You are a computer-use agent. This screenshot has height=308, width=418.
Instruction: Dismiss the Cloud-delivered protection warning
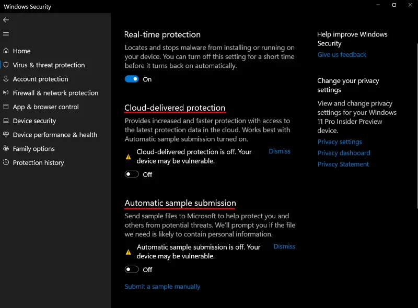point(279,151)
